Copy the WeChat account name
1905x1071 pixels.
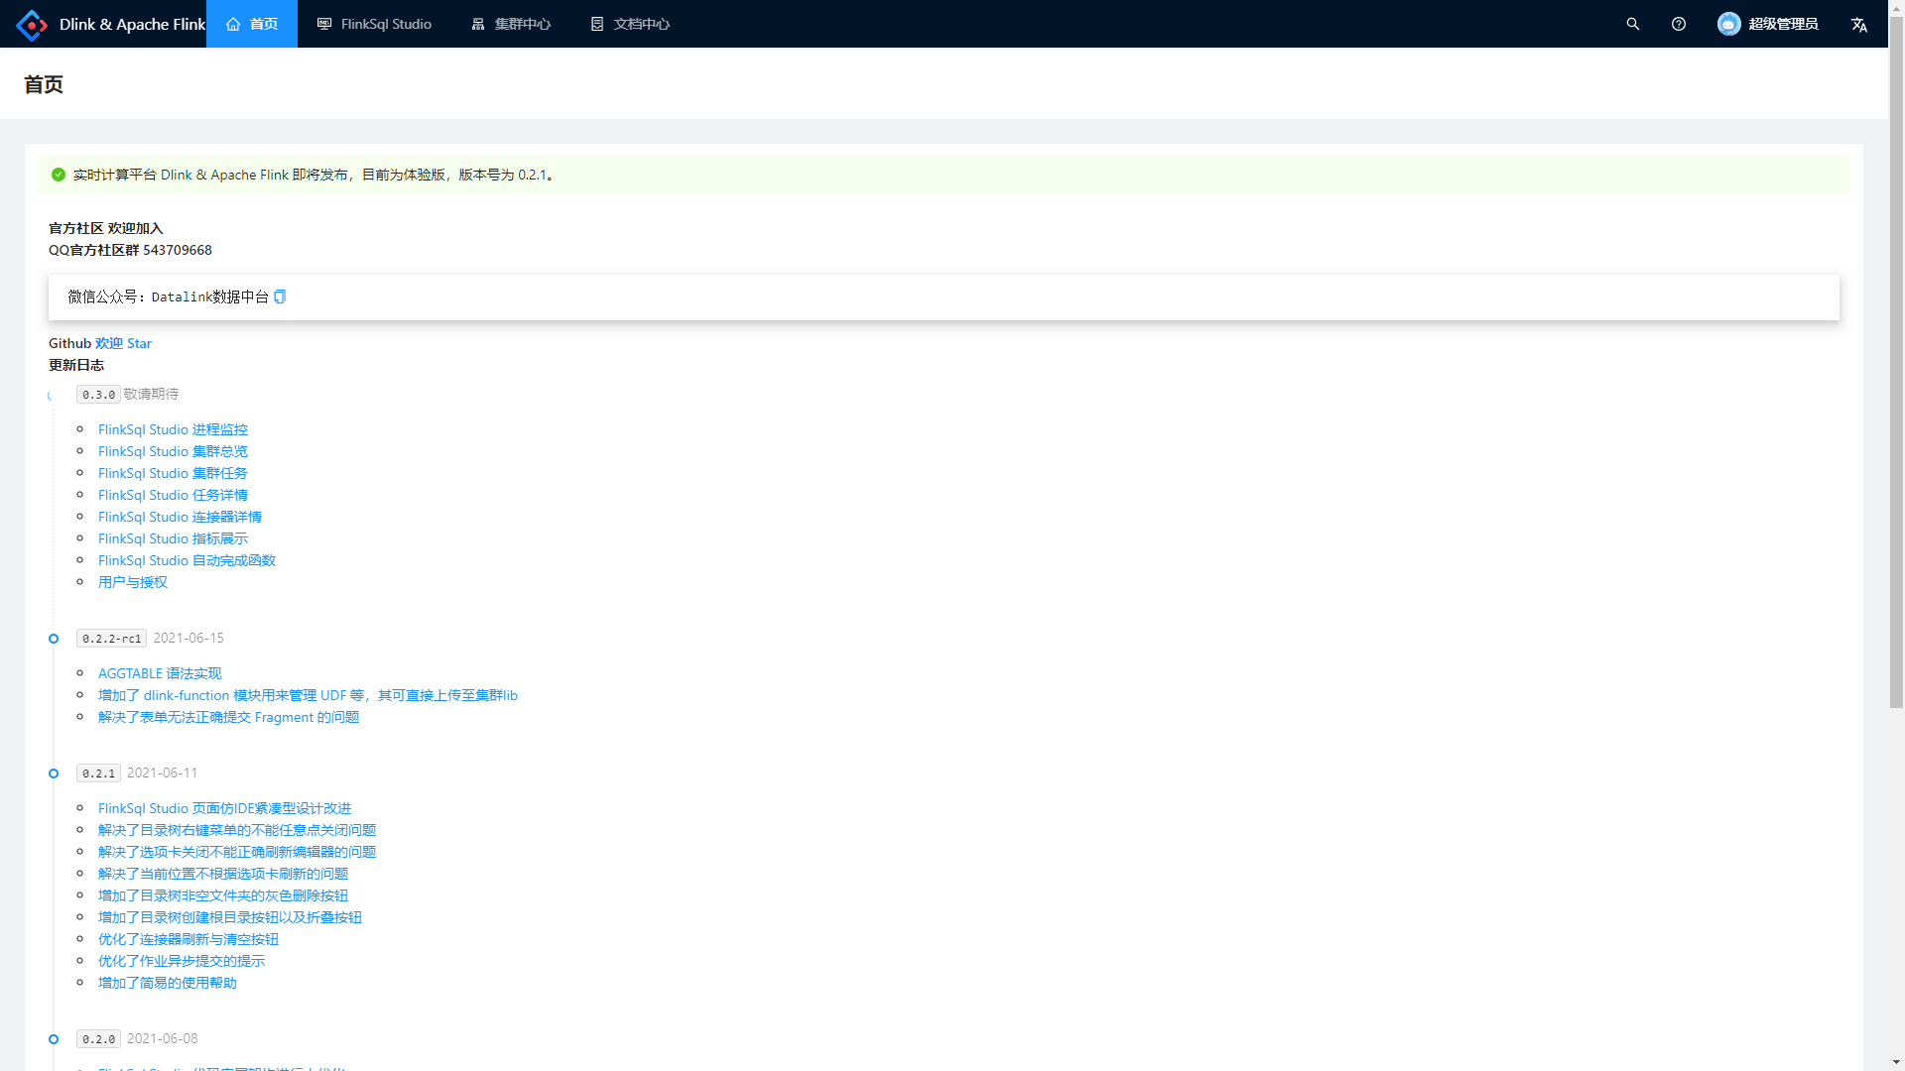[x=280, y=297]
